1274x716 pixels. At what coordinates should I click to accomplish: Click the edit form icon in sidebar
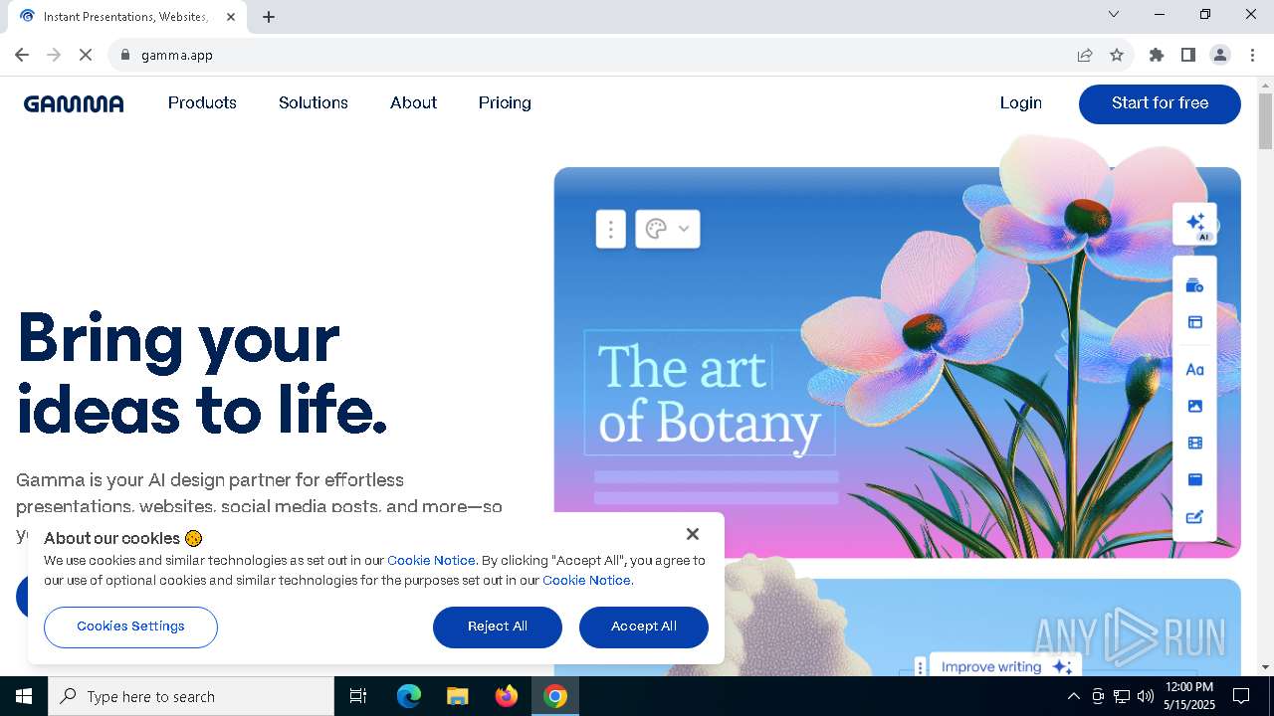(x=1195, y=517)
